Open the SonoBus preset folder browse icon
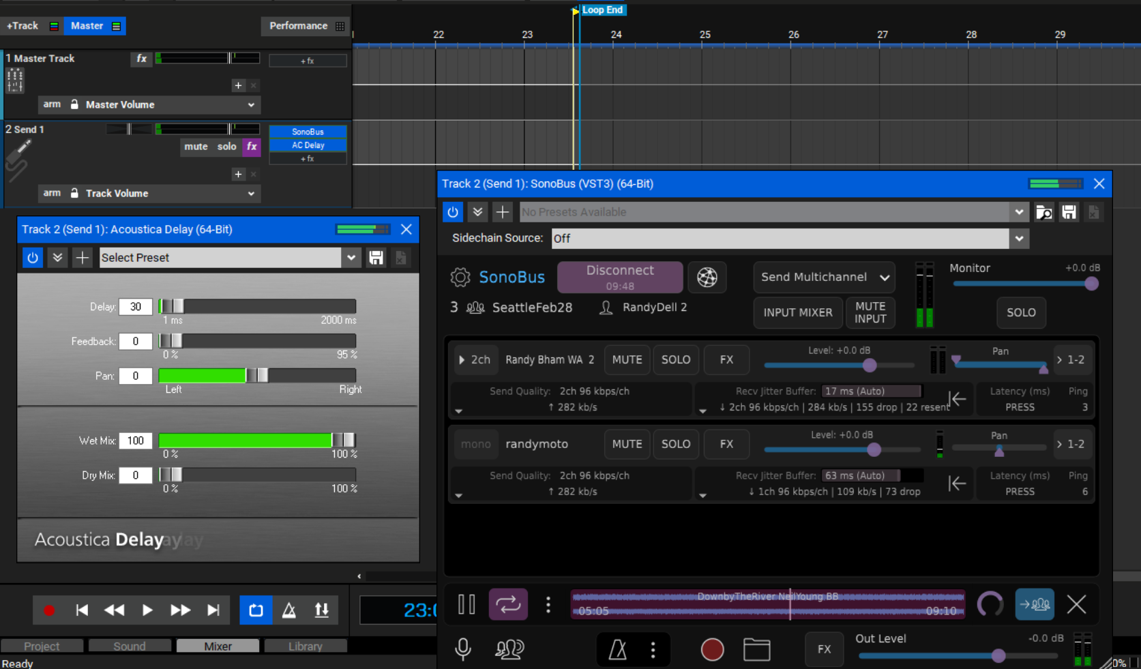Image resolution: width=1141 pixels, height=669 pixels. [1043, 212]
